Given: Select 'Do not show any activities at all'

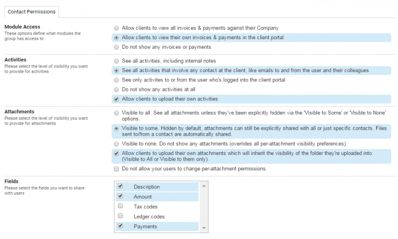Looking at the screenshot, I should tap(116, 89).
